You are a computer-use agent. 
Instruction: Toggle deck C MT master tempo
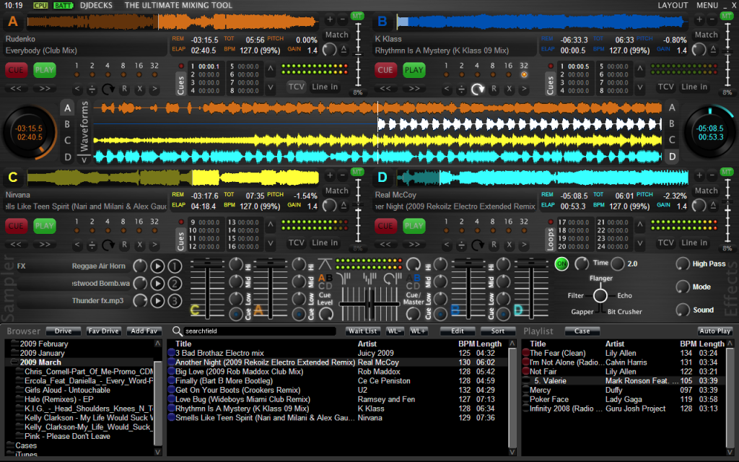coord(357,172)
